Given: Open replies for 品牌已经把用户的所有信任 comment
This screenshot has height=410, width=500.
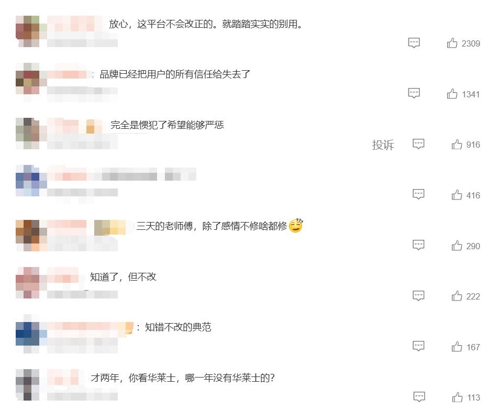Looking at the screenshot, I should click(414, 93).
